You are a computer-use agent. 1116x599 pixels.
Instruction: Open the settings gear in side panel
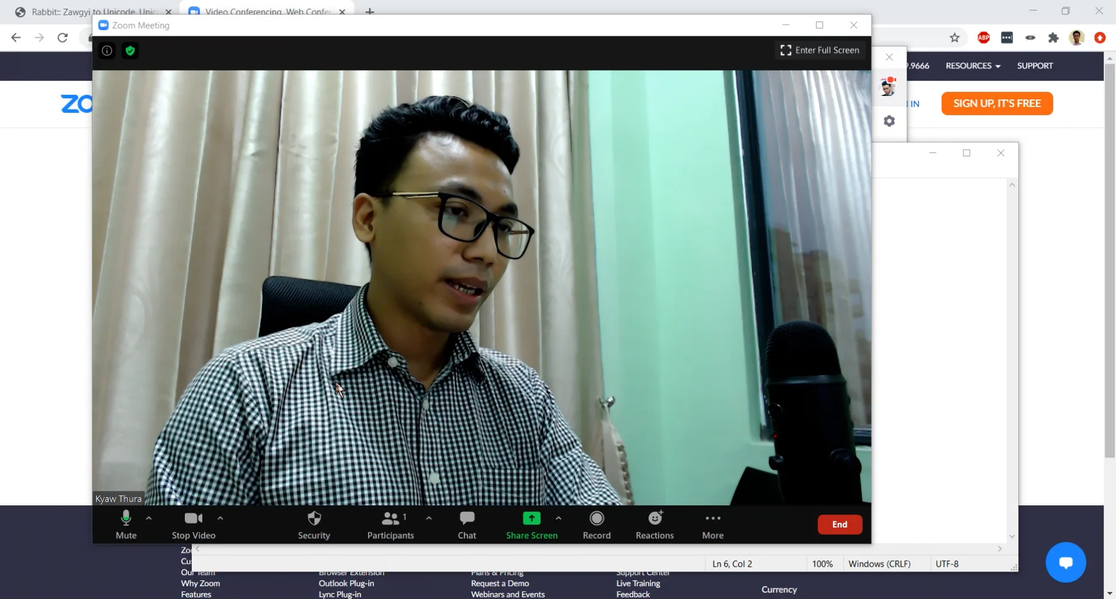pos(889,121)
